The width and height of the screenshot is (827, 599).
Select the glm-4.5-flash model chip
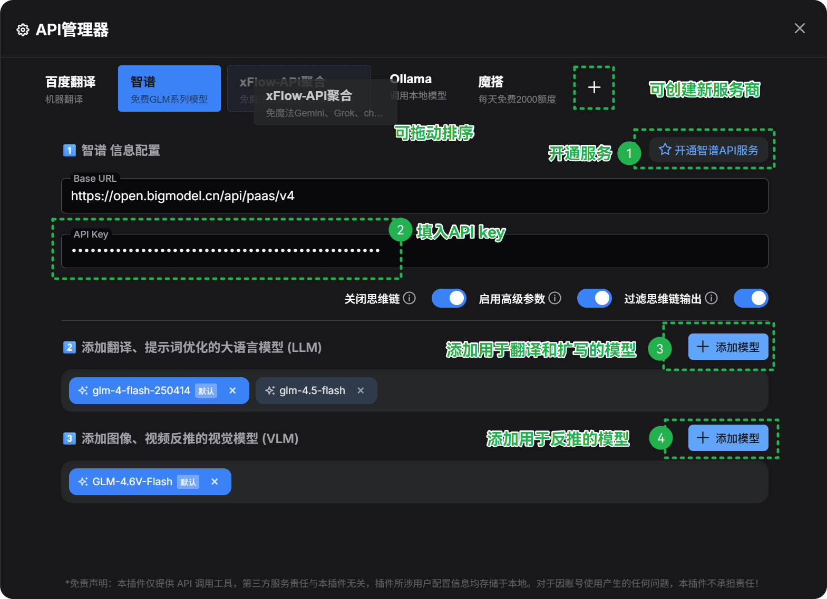(x=316, y=390)
